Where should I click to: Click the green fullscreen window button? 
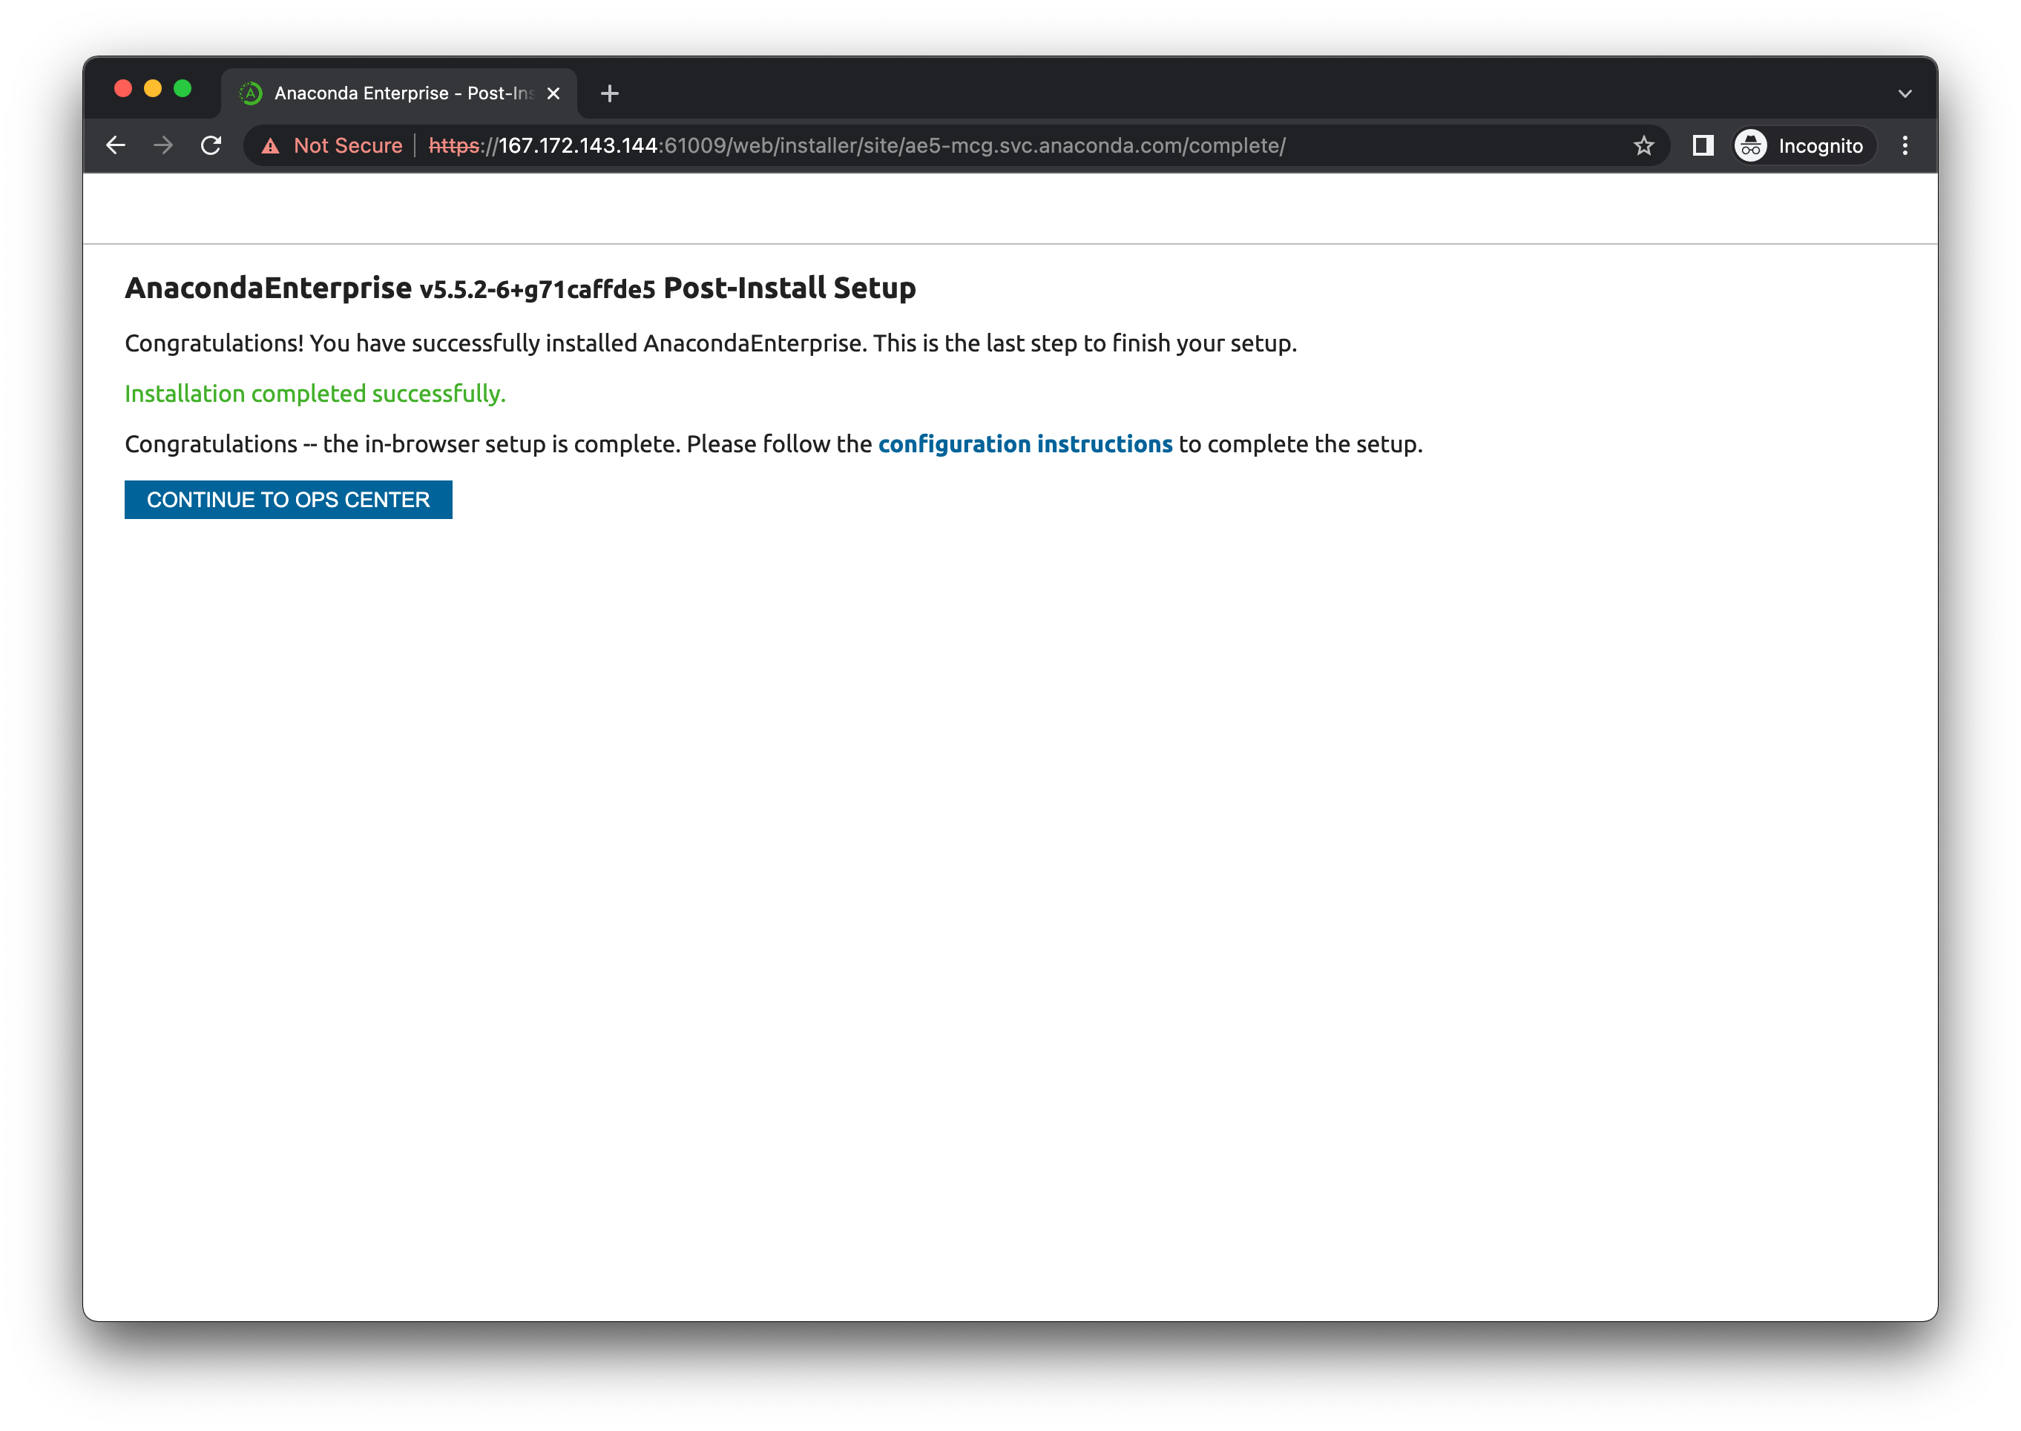[x=183, y=88]
